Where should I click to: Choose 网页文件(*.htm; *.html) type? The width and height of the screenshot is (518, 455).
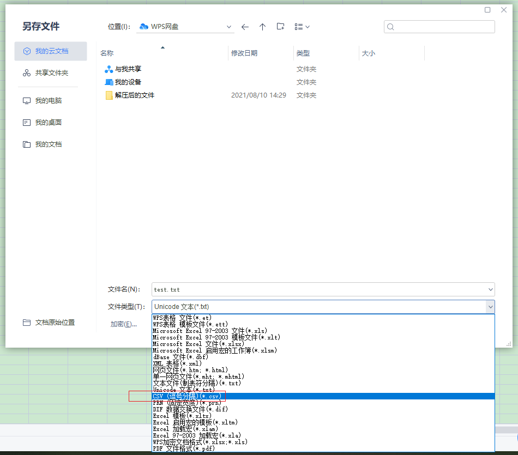point(323,370)
